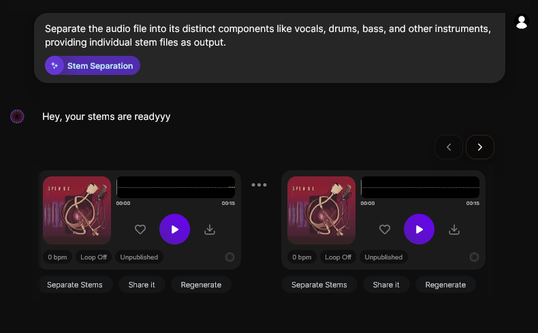Image resolution: width=538 pixels, height=333 pixels.
Task: Play the first track
Action: point(174,229)
